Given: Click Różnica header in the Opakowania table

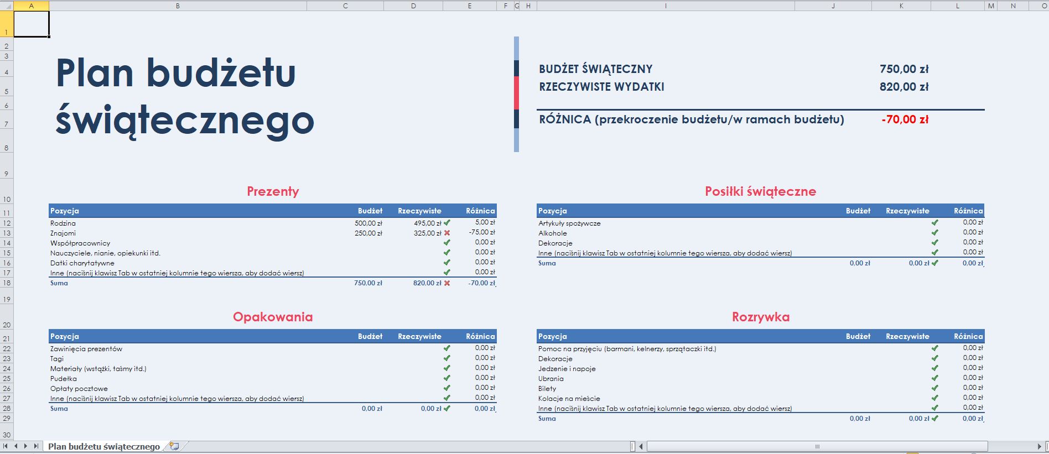Looking at the screenshot, I should (x=480, y=336).
